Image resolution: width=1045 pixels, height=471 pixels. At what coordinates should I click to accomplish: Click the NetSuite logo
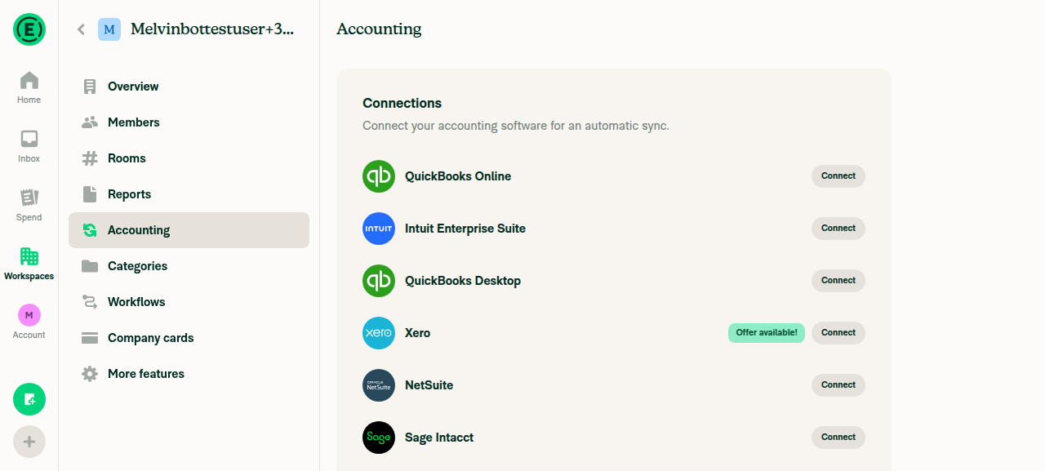[x=379, y=385]
